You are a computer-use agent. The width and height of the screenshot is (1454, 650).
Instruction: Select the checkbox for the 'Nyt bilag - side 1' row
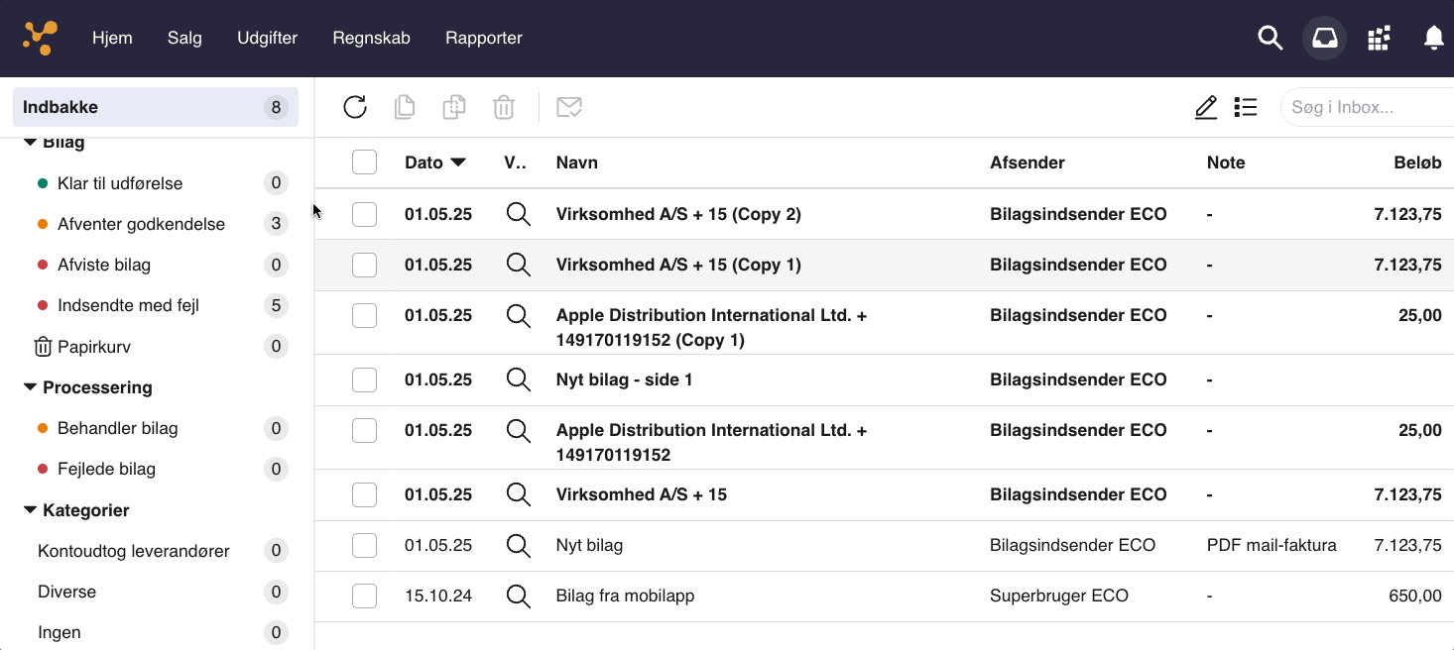point(365,379)
